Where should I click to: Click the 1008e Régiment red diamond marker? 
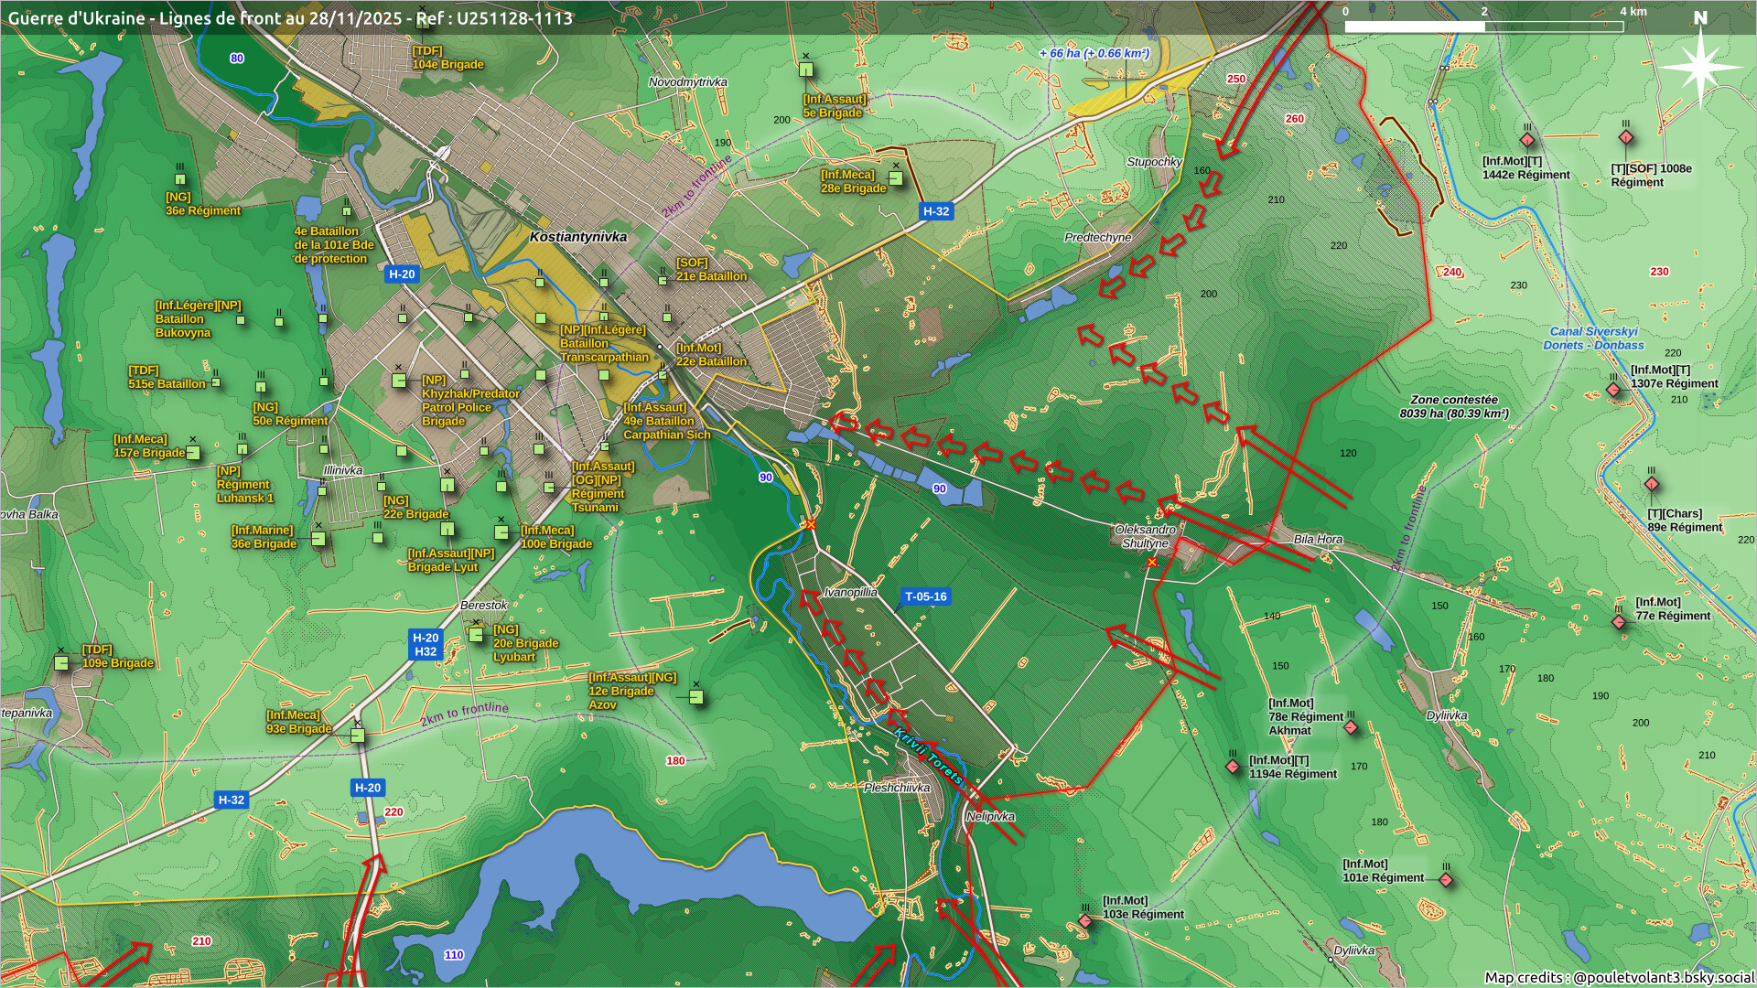1625,138
